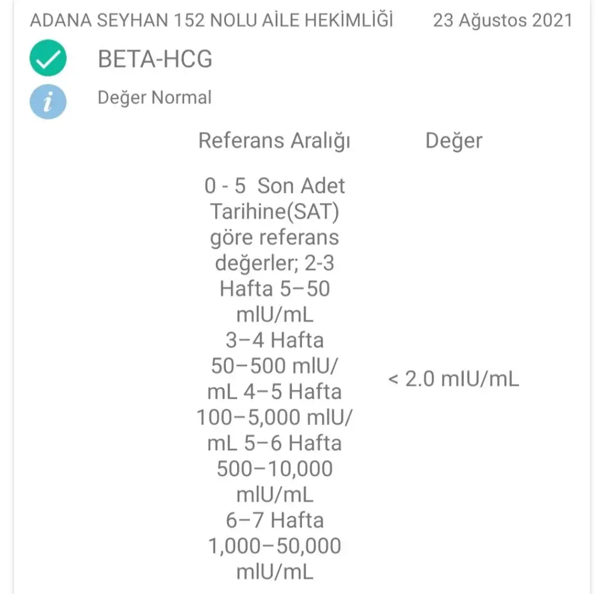
Task: Tap the blue info icon
Action: (x=48, y=101)
